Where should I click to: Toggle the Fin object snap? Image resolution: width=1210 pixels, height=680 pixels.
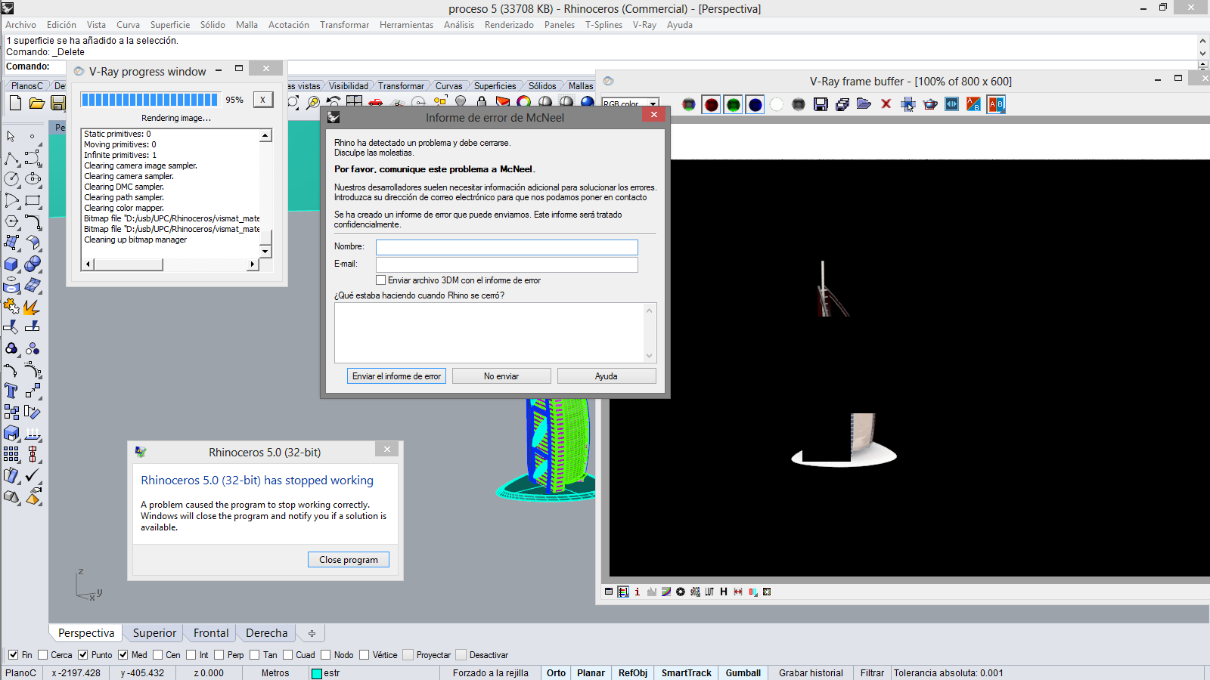(x=14, y=655)
